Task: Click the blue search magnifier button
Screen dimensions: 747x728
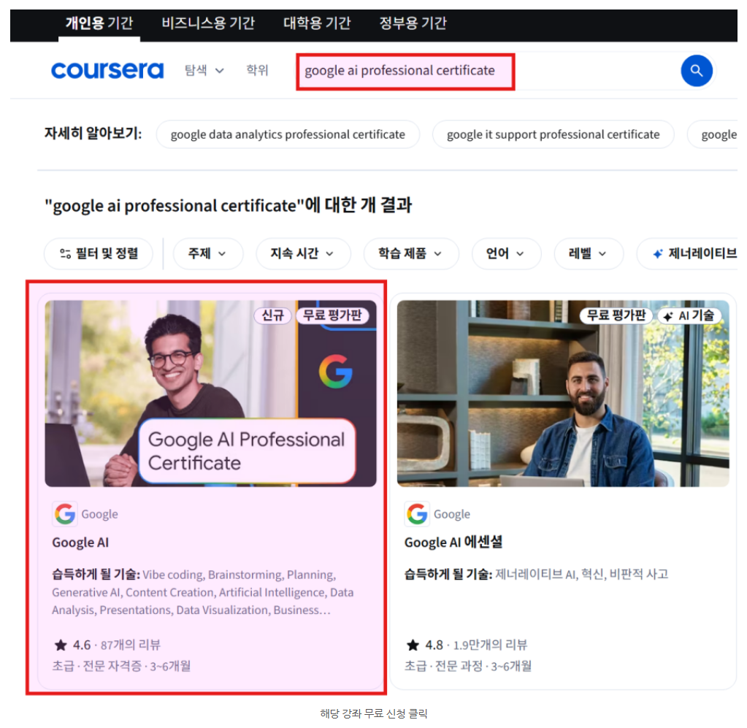Action: [x=696, y=71]
